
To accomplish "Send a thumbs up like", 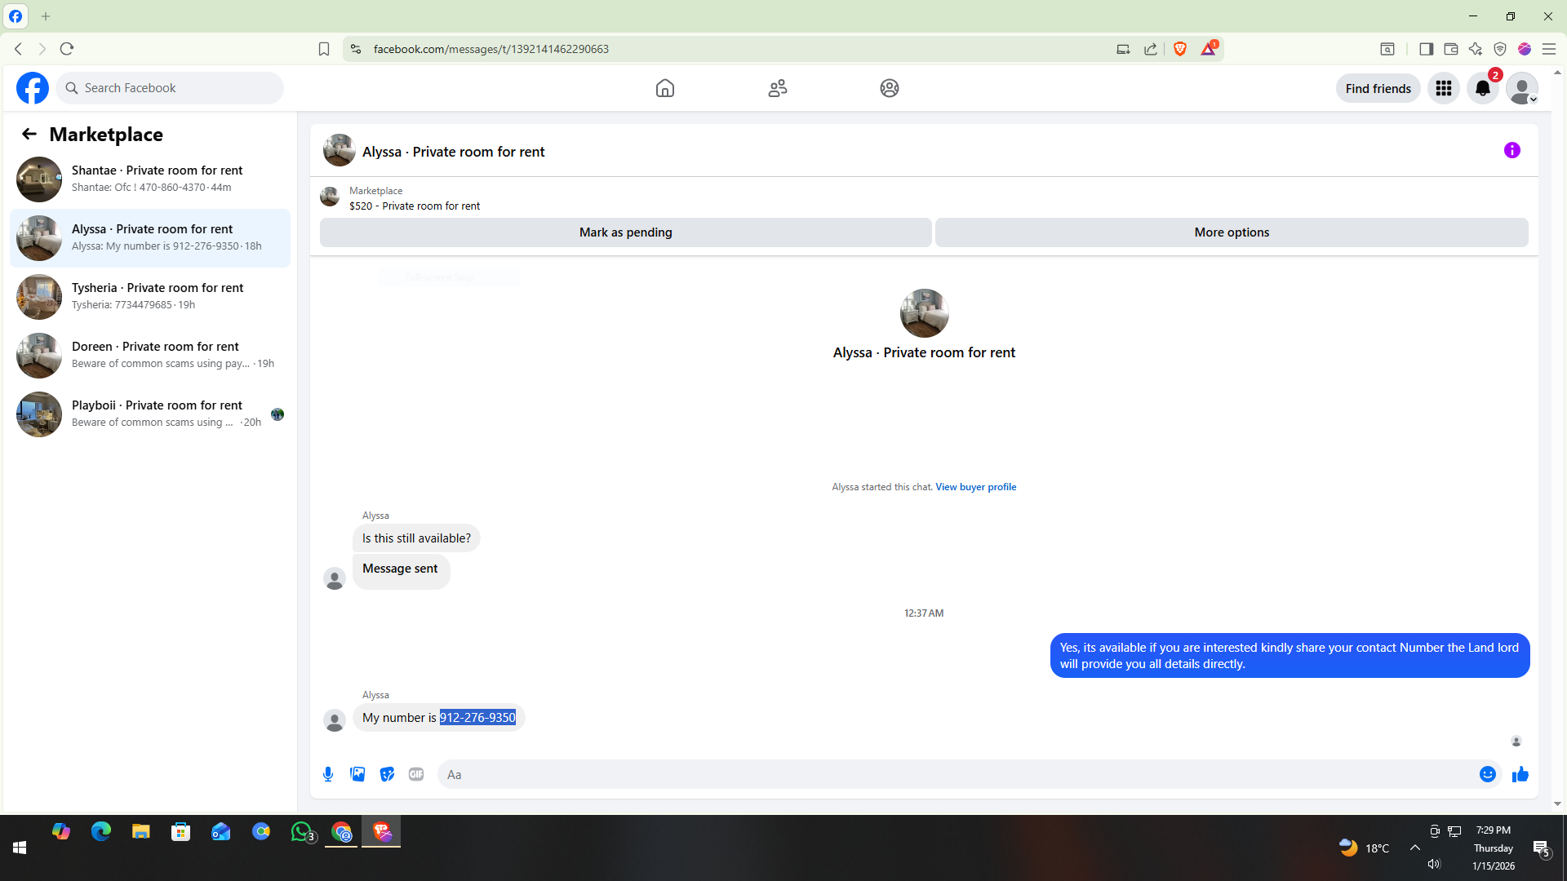I will [1520, 774].
